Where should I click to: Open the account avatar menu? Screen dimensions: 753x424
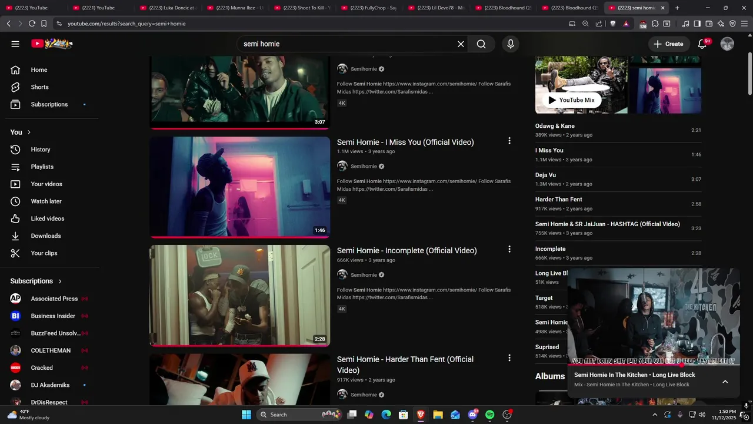[x=727, y=44]
